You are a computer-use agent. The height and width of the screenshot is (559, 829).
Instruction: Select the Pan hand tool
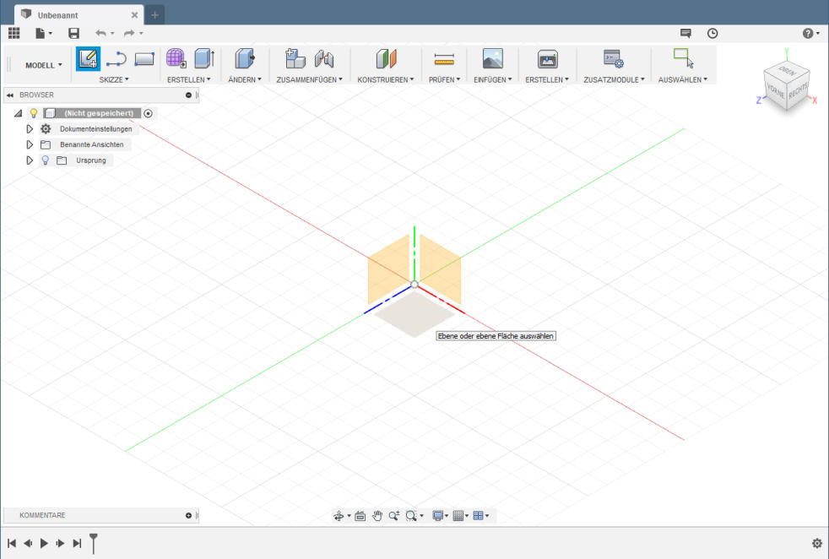tap(377, 516)
